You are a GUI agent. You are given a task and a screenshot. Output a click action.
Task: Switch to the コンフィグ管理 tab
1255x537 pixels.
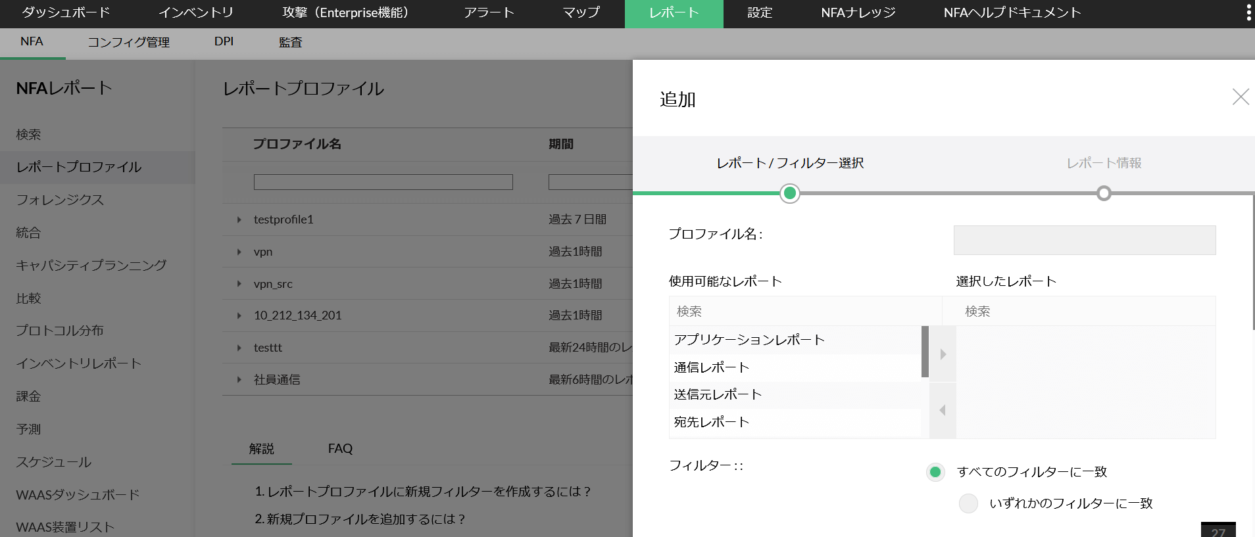click(x=129, y=43)
